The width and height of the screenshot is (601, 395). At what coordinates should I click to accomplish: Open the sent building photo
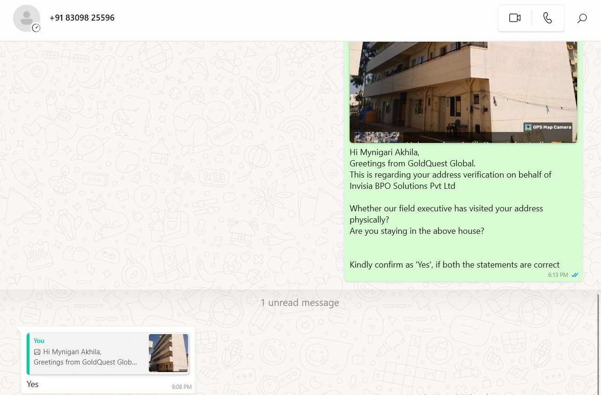[x=463, y=89]
